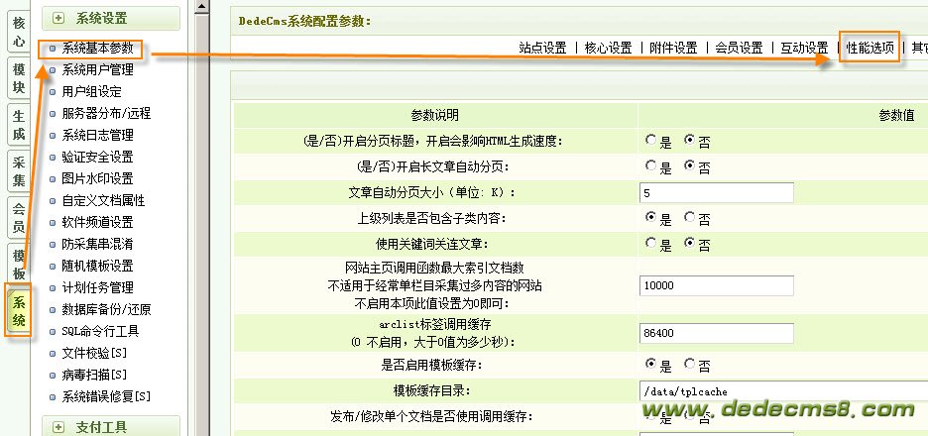Open 系统基本参数 in the sidebar menu
Image resolution: width=928 pixels, height=436 pixels.
coord(96,48)
